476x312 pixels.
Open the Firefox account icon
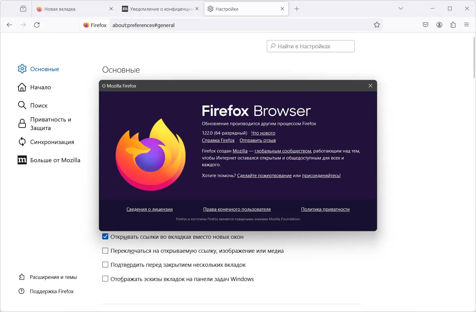tap(439, 25)
